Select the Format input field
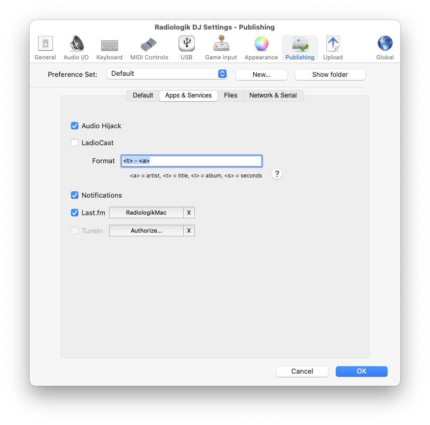This screenshot has width=430, height=425. [x=192, y=161]
